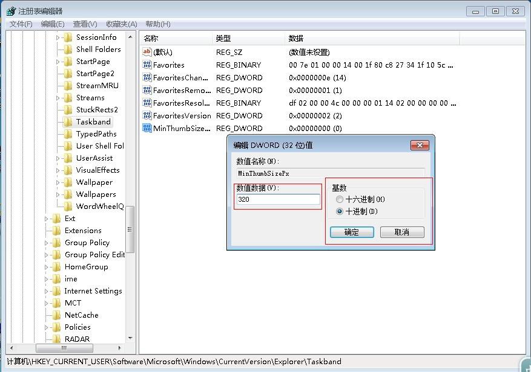Click the 数值数据 value data input field
Screen dimensions: 531x372
[278, 199]
